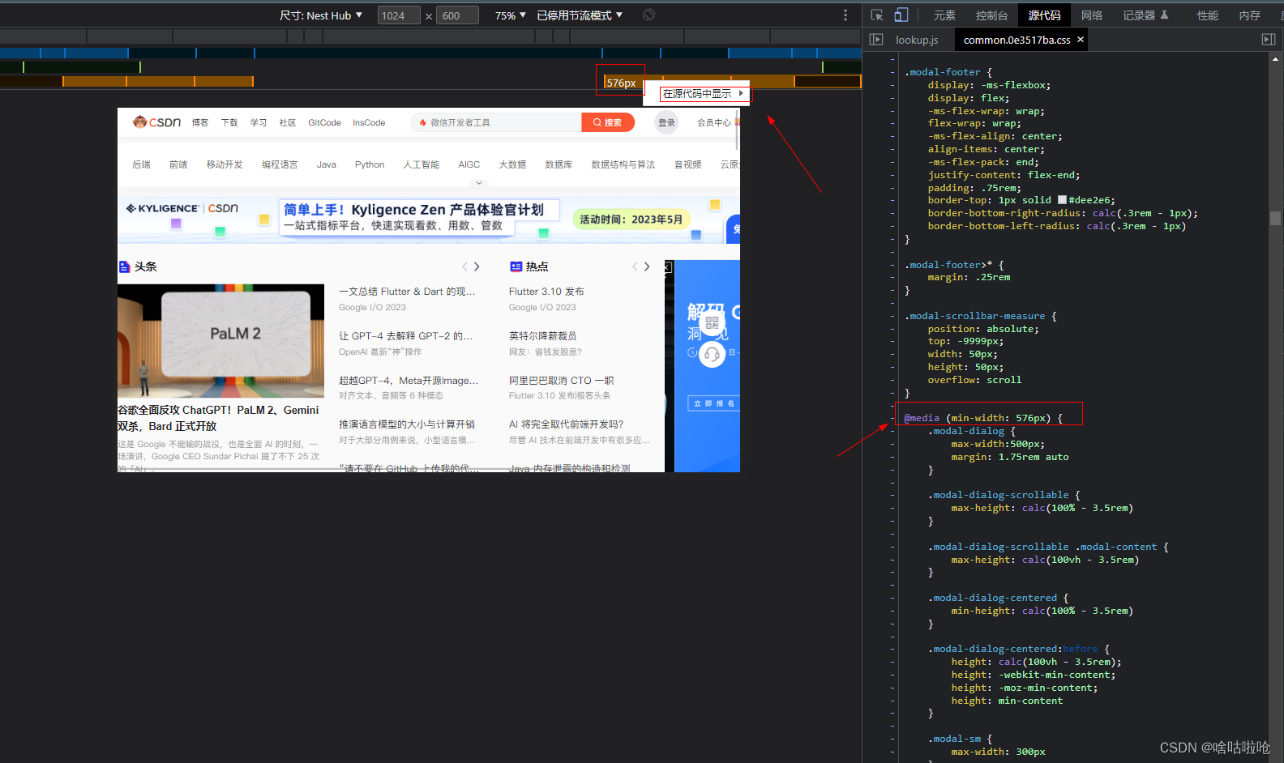1284x763 pixels.
Task: Open the InsCode nav link
Action: 369,123
